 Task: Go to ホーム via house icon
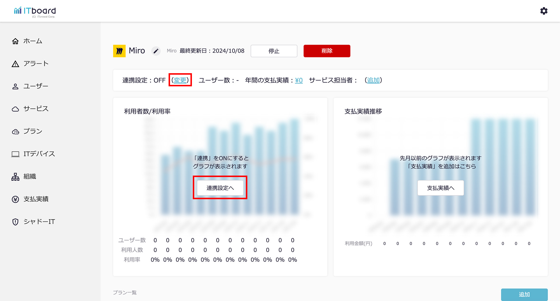coord(15,41)
